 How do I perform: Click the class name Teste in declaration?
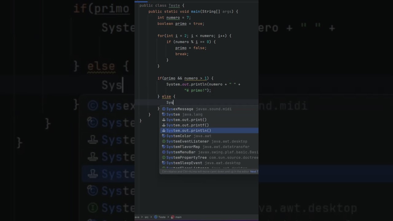tap(174, 6)
